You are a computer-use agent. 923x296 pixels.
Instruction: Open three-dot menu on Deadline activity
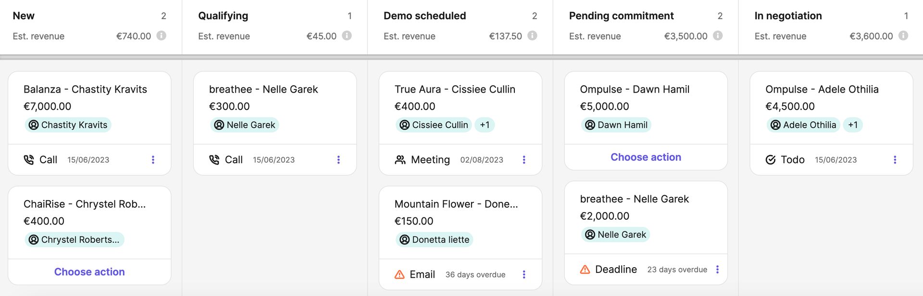tap(717, 270)
